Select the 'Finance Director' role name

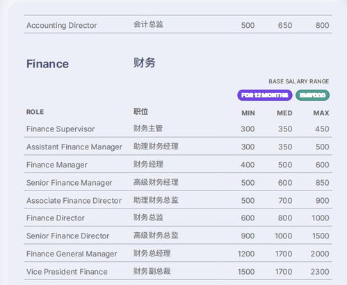click(56, 218)
